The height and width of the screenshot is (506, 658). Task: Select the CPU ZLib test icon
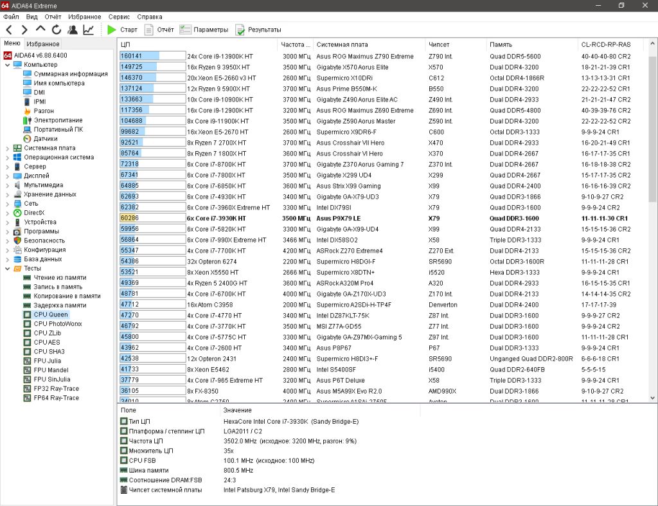pos(27,333)
